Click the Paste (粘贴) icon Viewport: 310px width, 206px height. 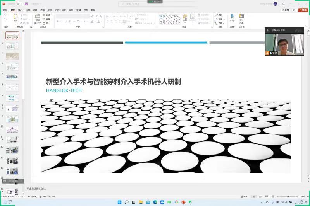coord(16,17)
